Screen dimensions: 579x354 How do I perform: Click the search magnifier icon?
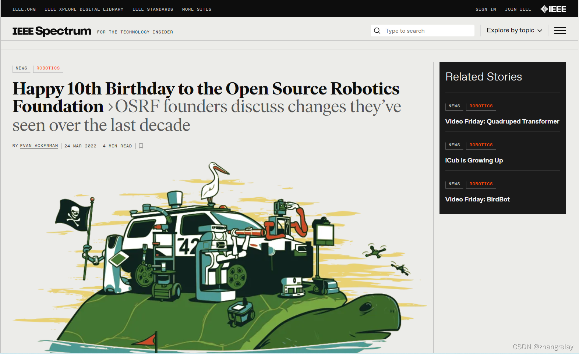click(377, 31)
